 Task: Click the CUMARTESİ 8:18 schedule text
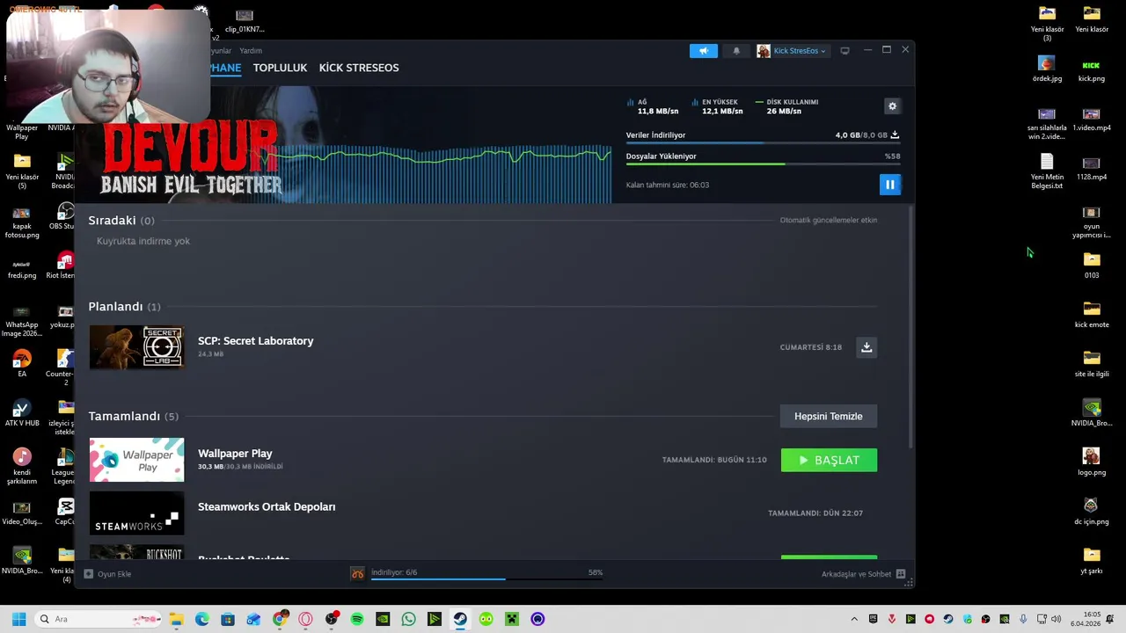click(810, 347)
